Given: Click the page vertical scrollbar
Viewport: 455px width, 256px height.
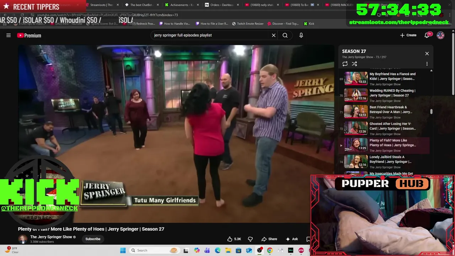Looking at the screenshot, I should [453, 64].
